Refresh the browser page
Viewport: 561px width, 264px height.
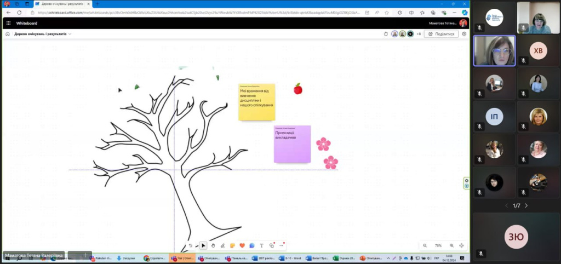pos(19,12)
